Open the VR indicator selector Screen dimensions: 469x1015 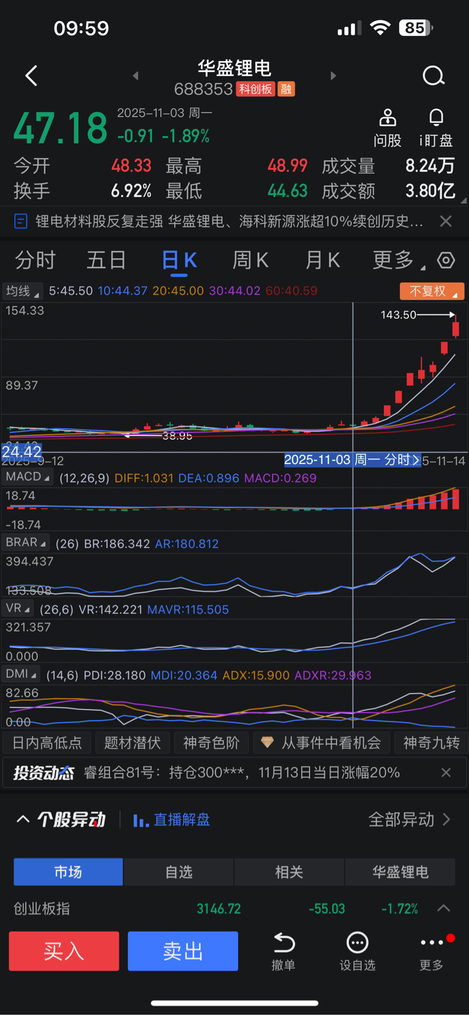tap(18, 608)
